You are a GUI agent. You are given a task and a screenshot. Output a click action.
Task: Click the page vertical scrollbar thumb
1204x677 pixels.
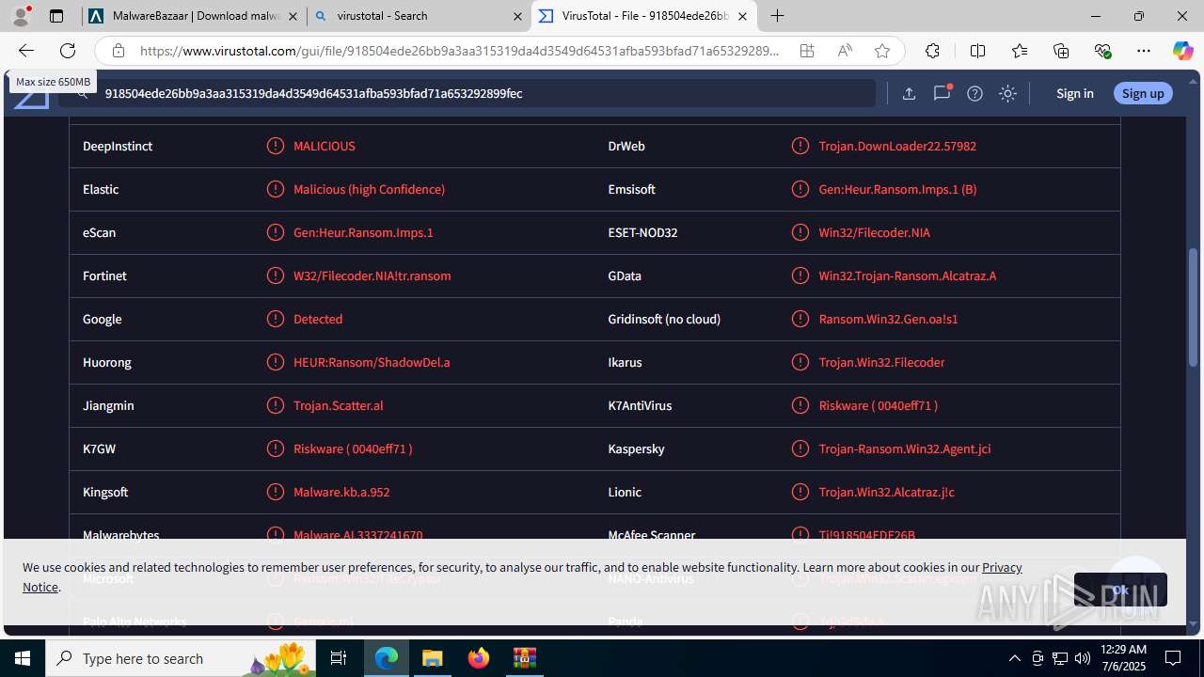coord(1193,307)
